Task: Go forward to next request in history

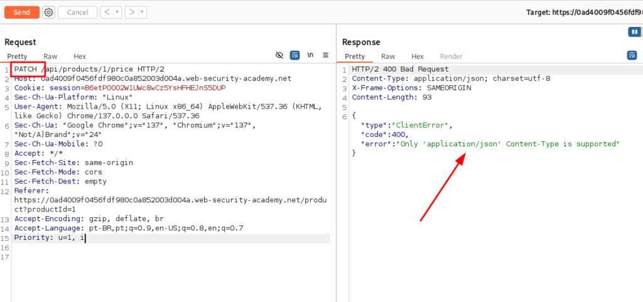Action: (x=131, y=12)
